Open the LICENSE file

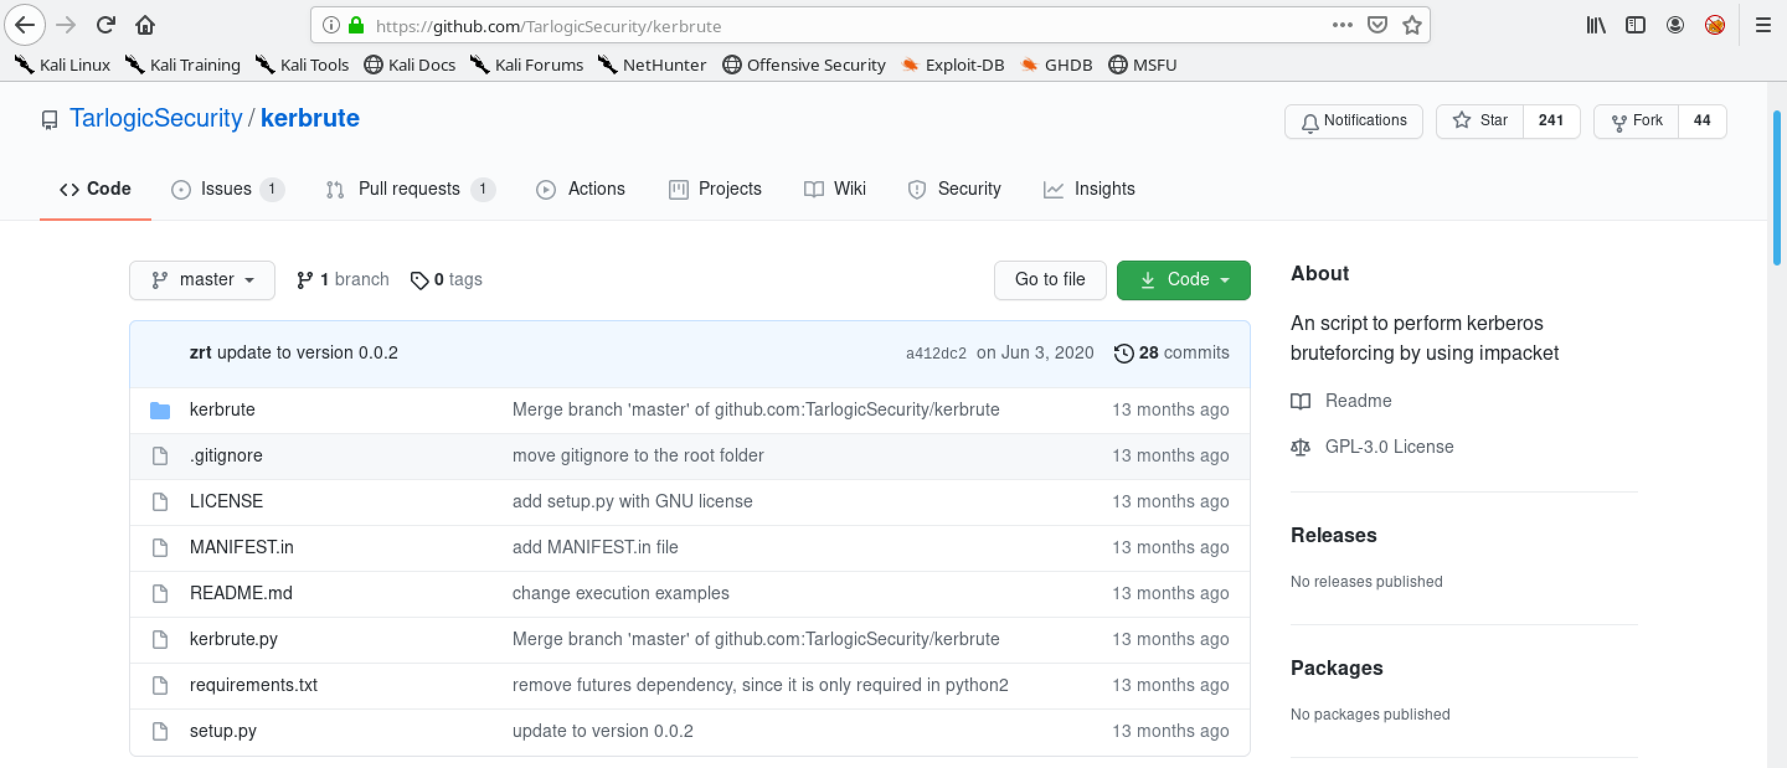point(226,501)
